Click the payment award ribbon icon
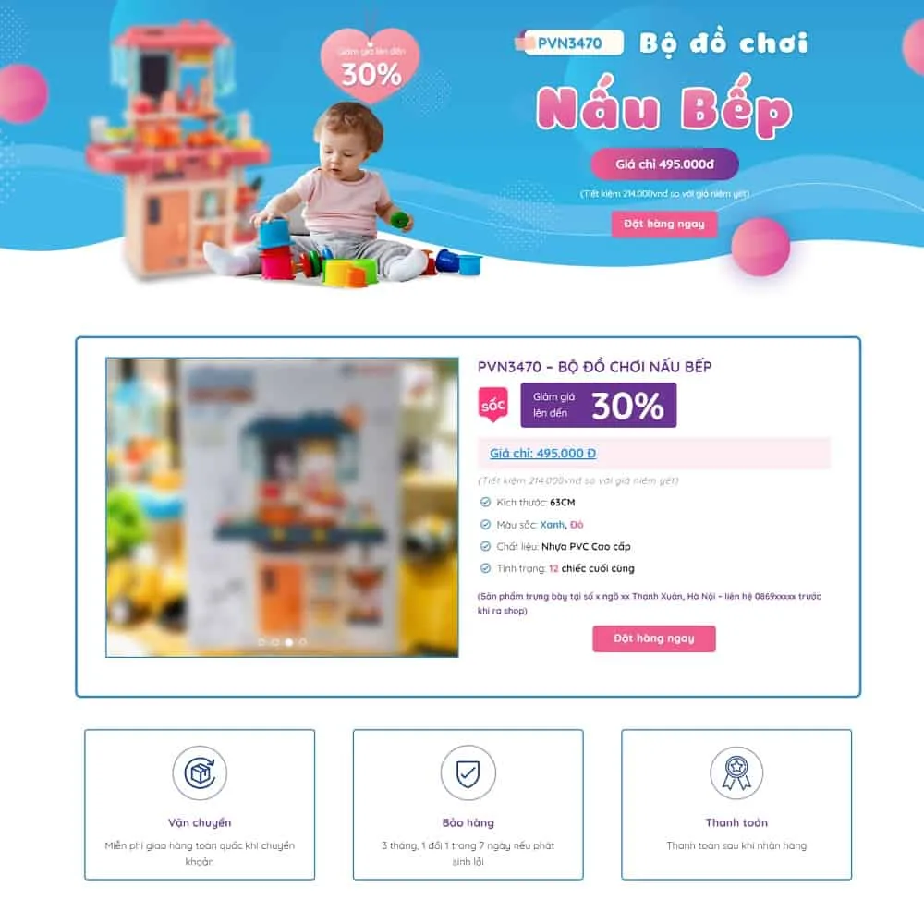This screenshot has width=924, height=924. pos(736,772)
